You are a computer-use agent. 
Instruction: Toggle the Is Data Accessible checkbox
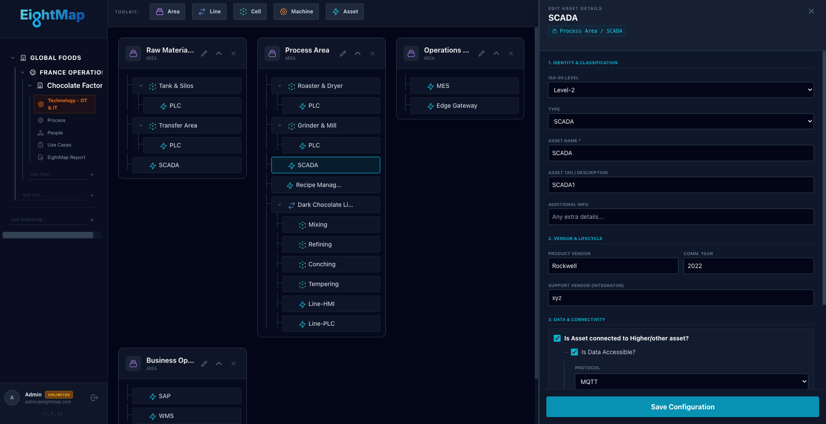[574, 352]
